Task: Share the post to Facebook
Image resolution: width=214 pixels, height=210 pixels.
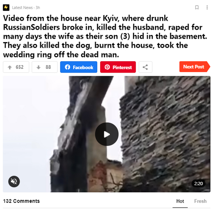Action: 78,67
